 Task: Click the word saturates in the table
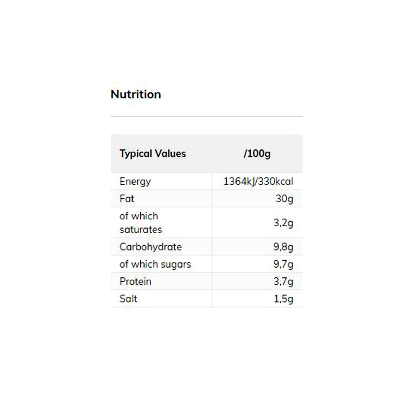[x=141, y=229]
